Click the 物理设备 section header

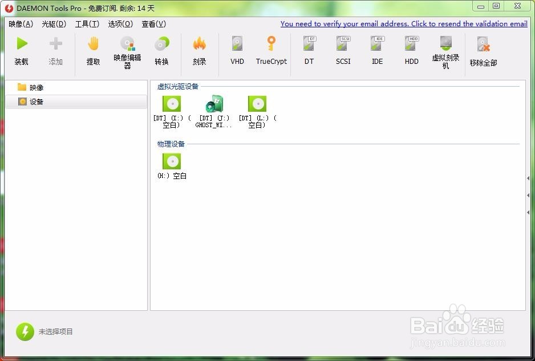click(171, 144)
